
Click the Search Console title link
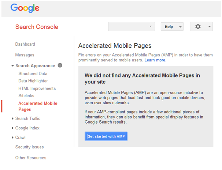pos(37,27)
